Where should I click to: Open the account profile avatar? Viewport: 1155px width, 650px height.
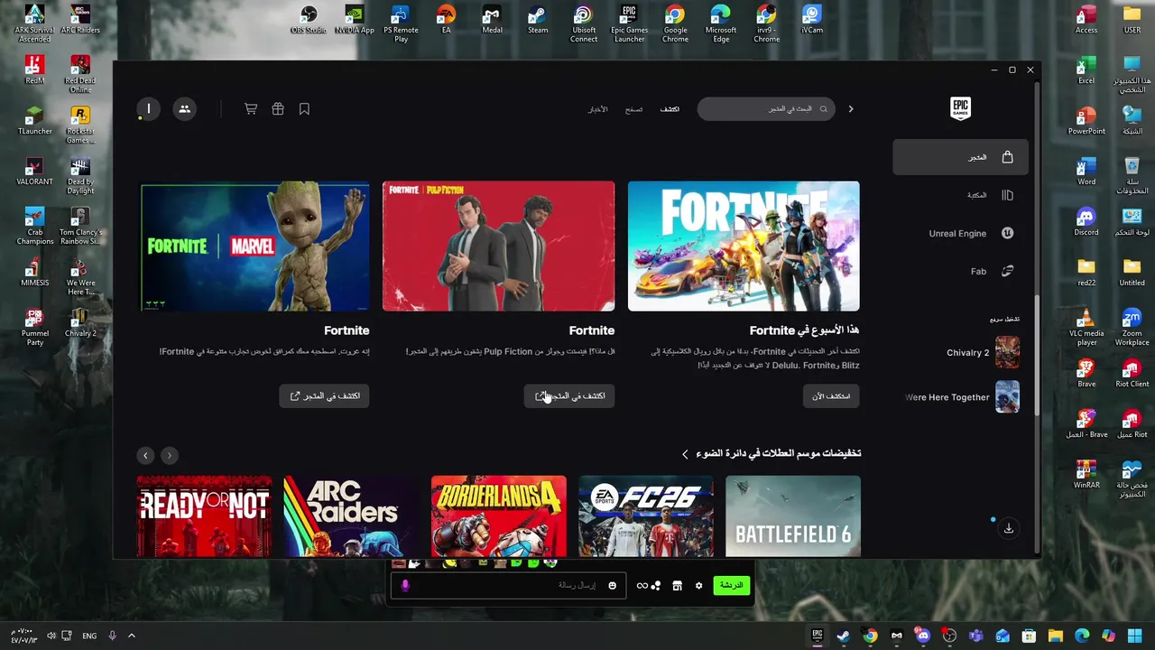(149, 109)
